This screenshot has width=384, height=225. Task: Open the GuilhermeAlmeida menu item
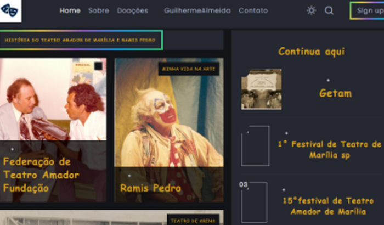[197, 10]
